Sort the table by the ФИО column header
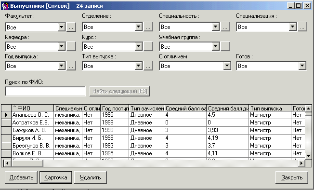This screenshot has height=190, width=314. point(32,108)
